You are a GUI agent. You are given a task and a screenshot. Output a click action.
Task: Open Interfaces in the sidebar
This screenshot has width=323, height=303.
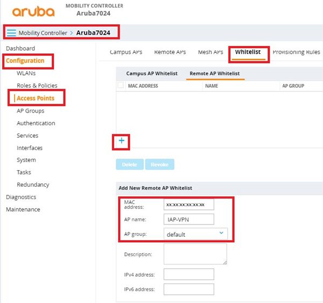[30, 148]
